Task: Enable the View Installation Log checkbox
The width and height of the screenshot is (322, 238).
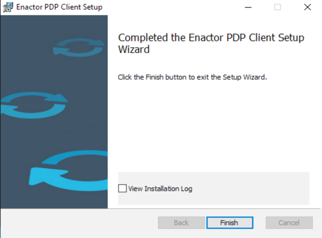Action: (x=122, y=189)
